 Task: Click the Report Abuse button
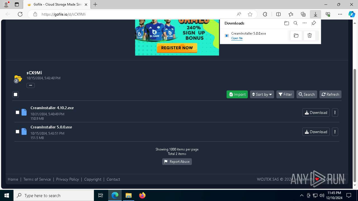pyautogui.click(x=177, y=162)
